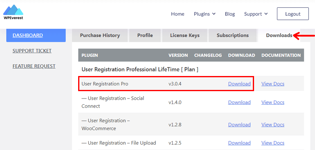
Task: Click the version v1.2.8 cell
Action: (175, 125)
